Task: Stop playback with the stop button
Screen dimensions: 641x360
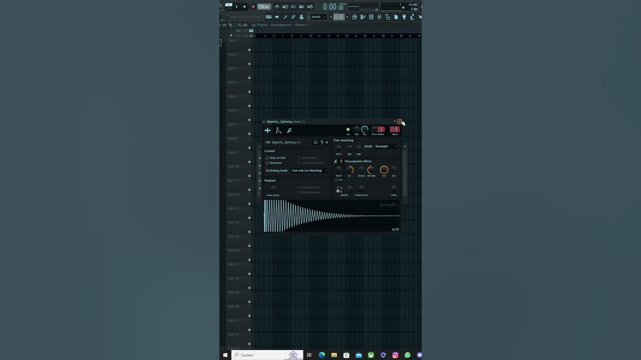Action: pyautogui.click(x=244, y=6)
